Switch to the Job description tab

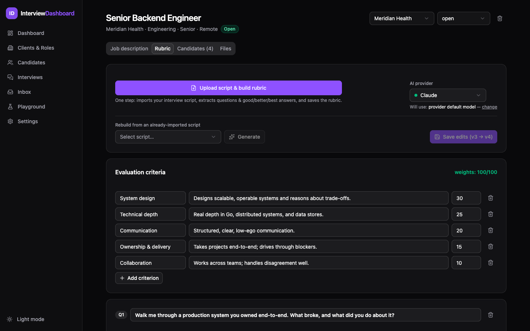129,49
